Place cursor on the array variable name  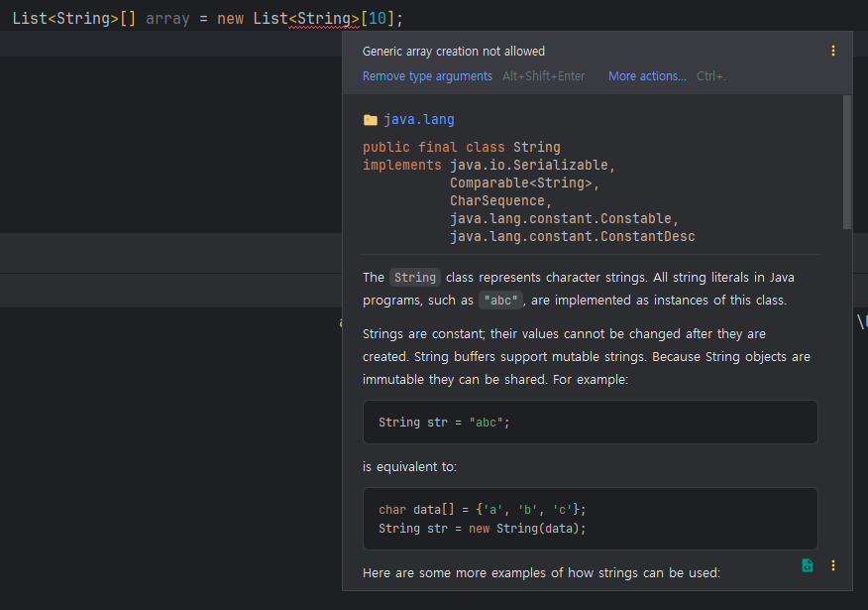tap(167, 19)
